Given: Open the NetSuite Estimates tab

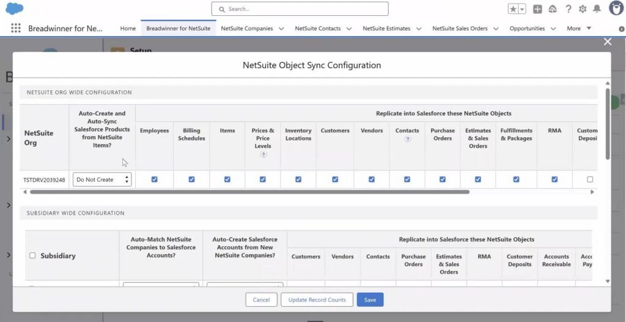Looking at the screenshot, I should point(386,28).
